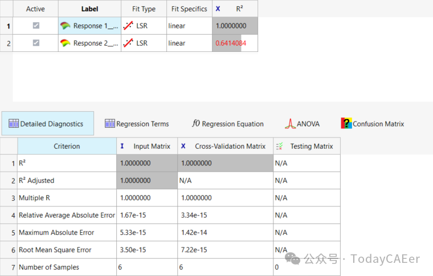Click the 3.34e-15 Cross-Validation value

194,215
